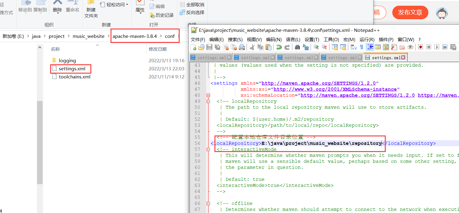The image size is (459, 213).
Task: Close the active settings.xml tab
Action: (403, 57)
